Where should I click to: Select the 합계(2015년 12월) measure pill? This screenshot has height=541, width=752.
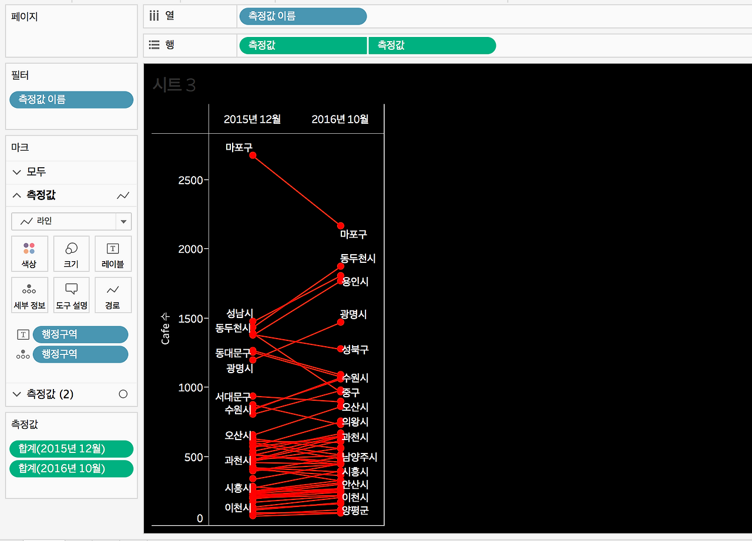coord(71,449)
